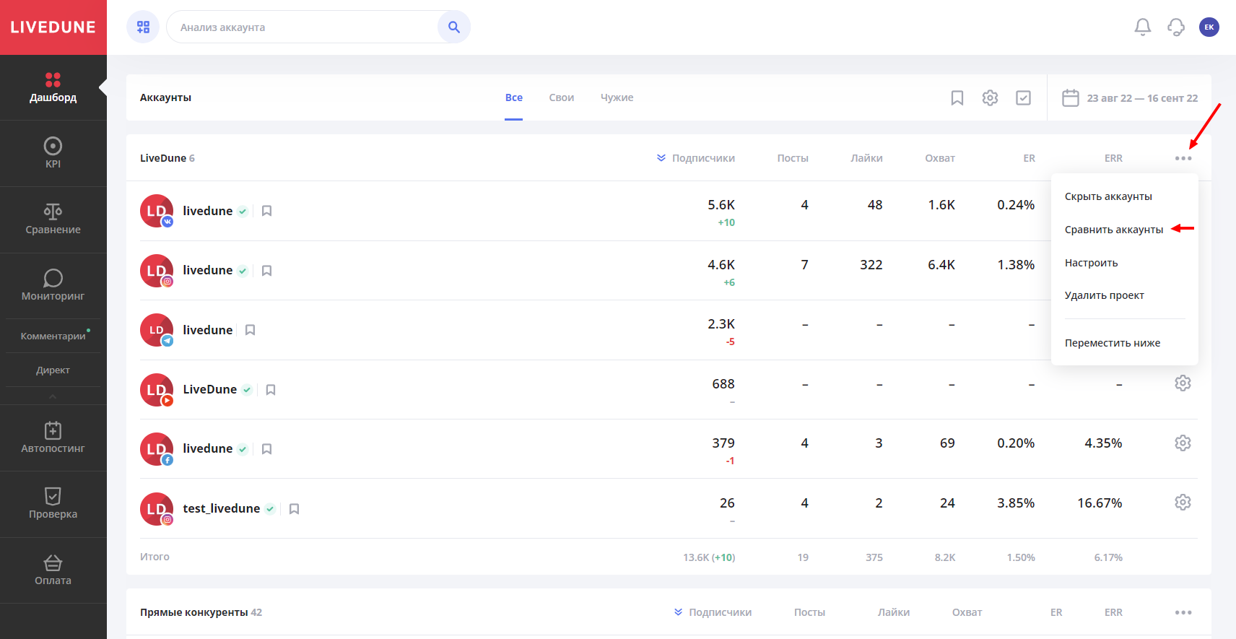
Task: Click the 13.6K (+10) total subscribers value
Action: (x=709, y=557)
